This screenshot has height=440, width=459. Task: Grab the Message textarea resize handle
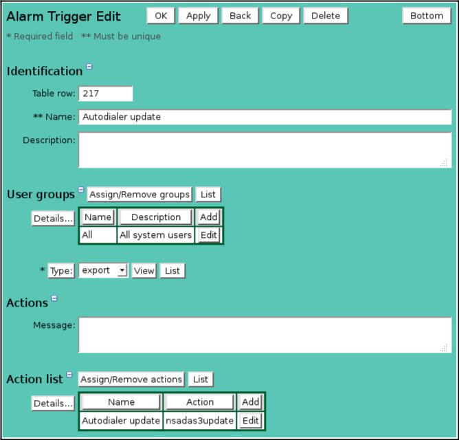[444, 348]
